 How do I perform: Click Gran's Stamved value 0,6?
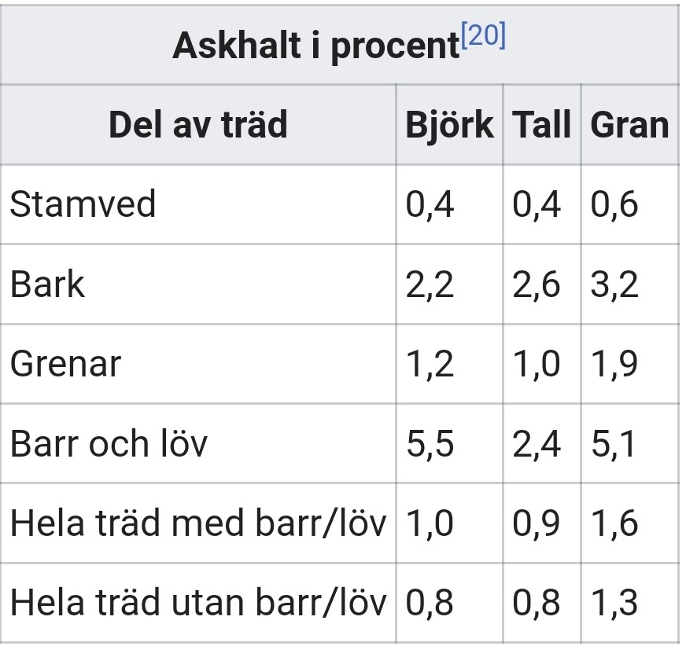(614, 205)
